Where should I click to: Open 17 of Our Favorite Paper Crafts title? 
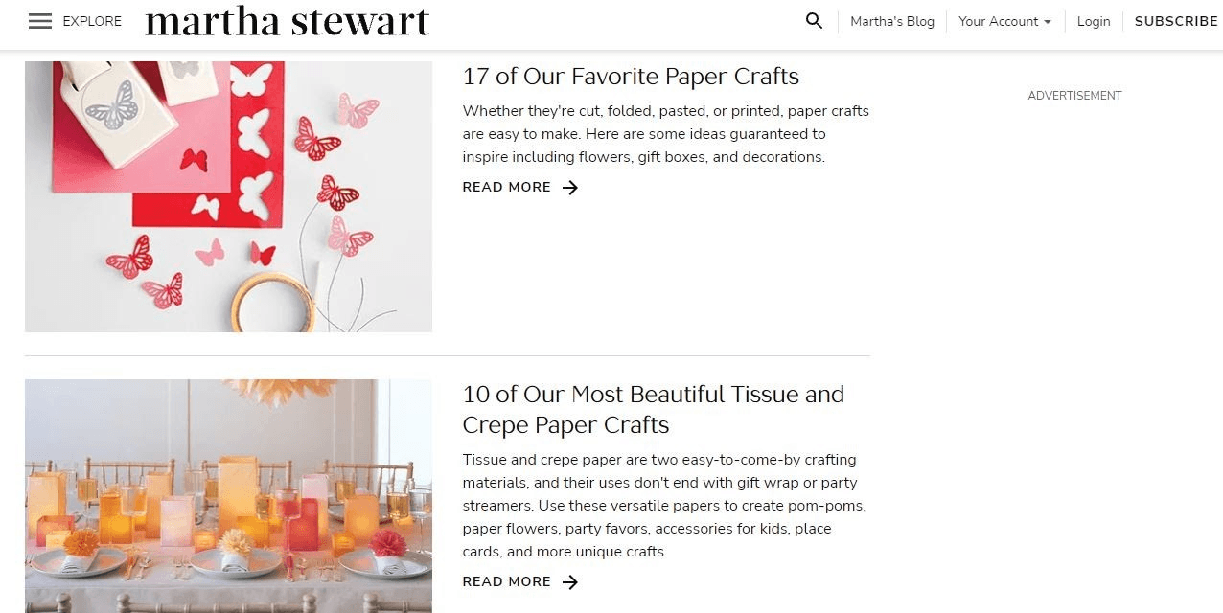tap(631, 77)
